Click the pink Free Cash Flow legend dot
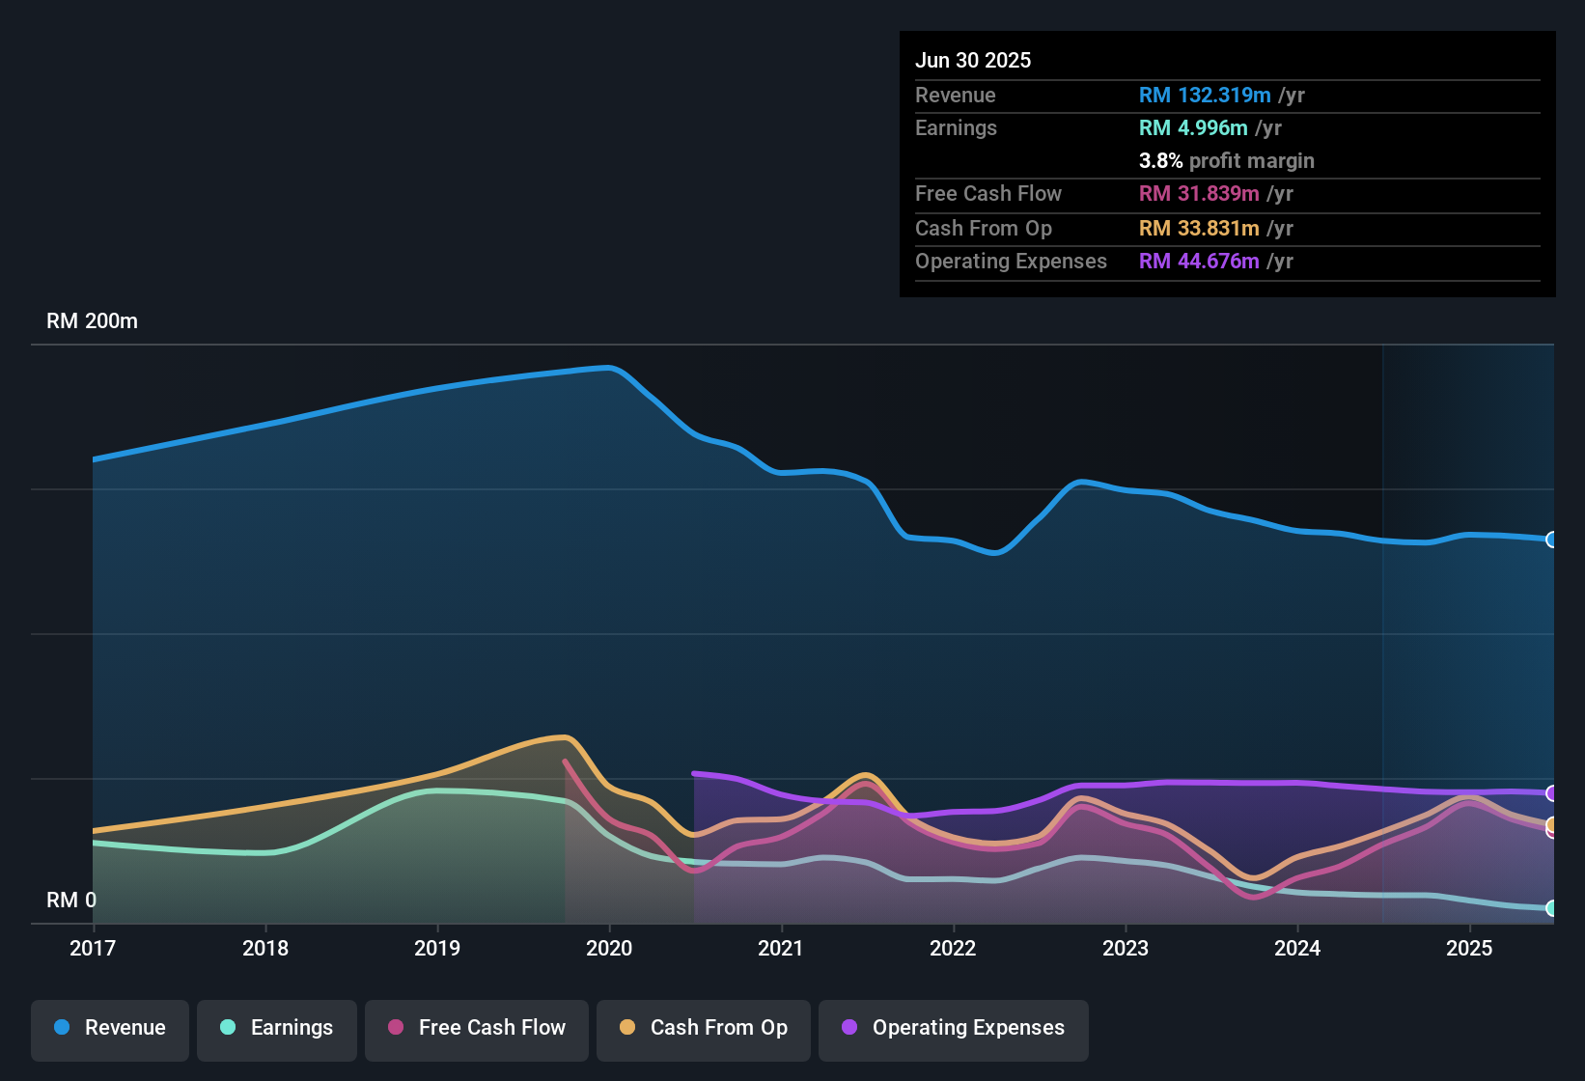Image resolution: width=1585 pixels, height=1081 pixels. tap(395, 1028)
